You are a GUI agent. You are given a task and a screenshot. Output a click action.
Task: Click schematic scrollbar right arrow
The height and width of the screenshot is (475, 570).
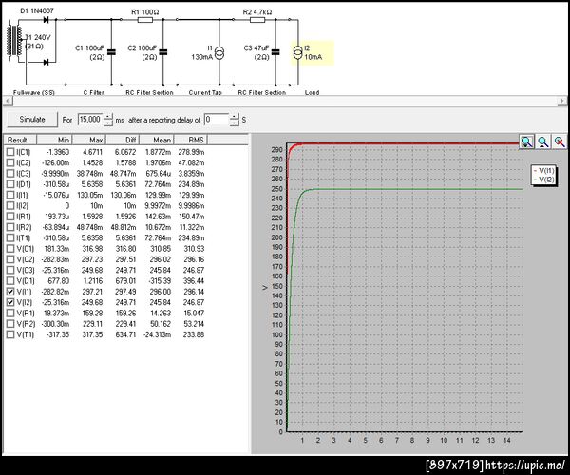pyautogui.click(x=562, y=101)
